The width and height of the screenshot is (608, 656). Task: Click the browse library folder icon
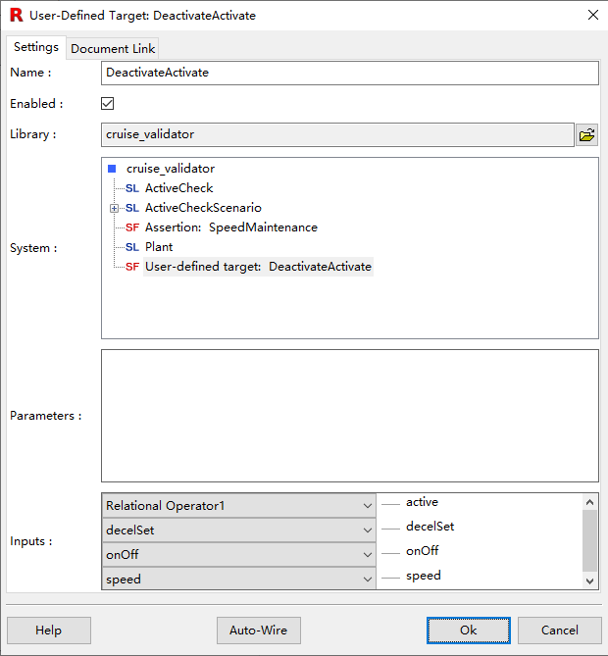click(x=586, y=135)
